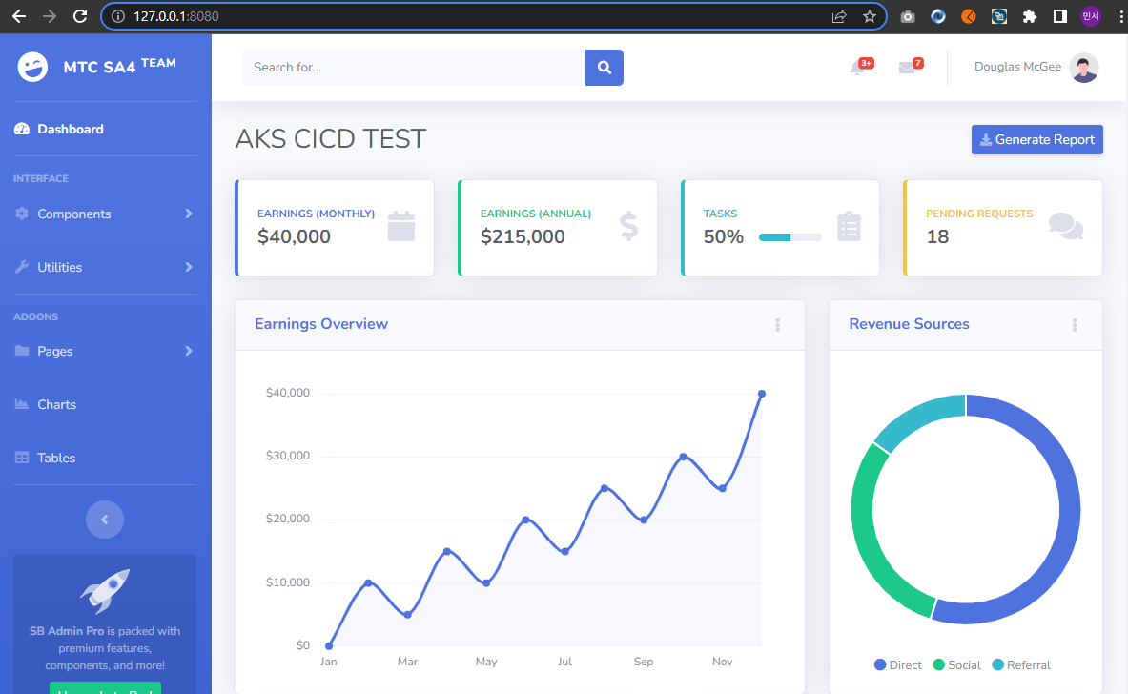This screenshot has height=694, width=1128.
Task: Open the messages envelope icon
Action: [x=907, y=68]
